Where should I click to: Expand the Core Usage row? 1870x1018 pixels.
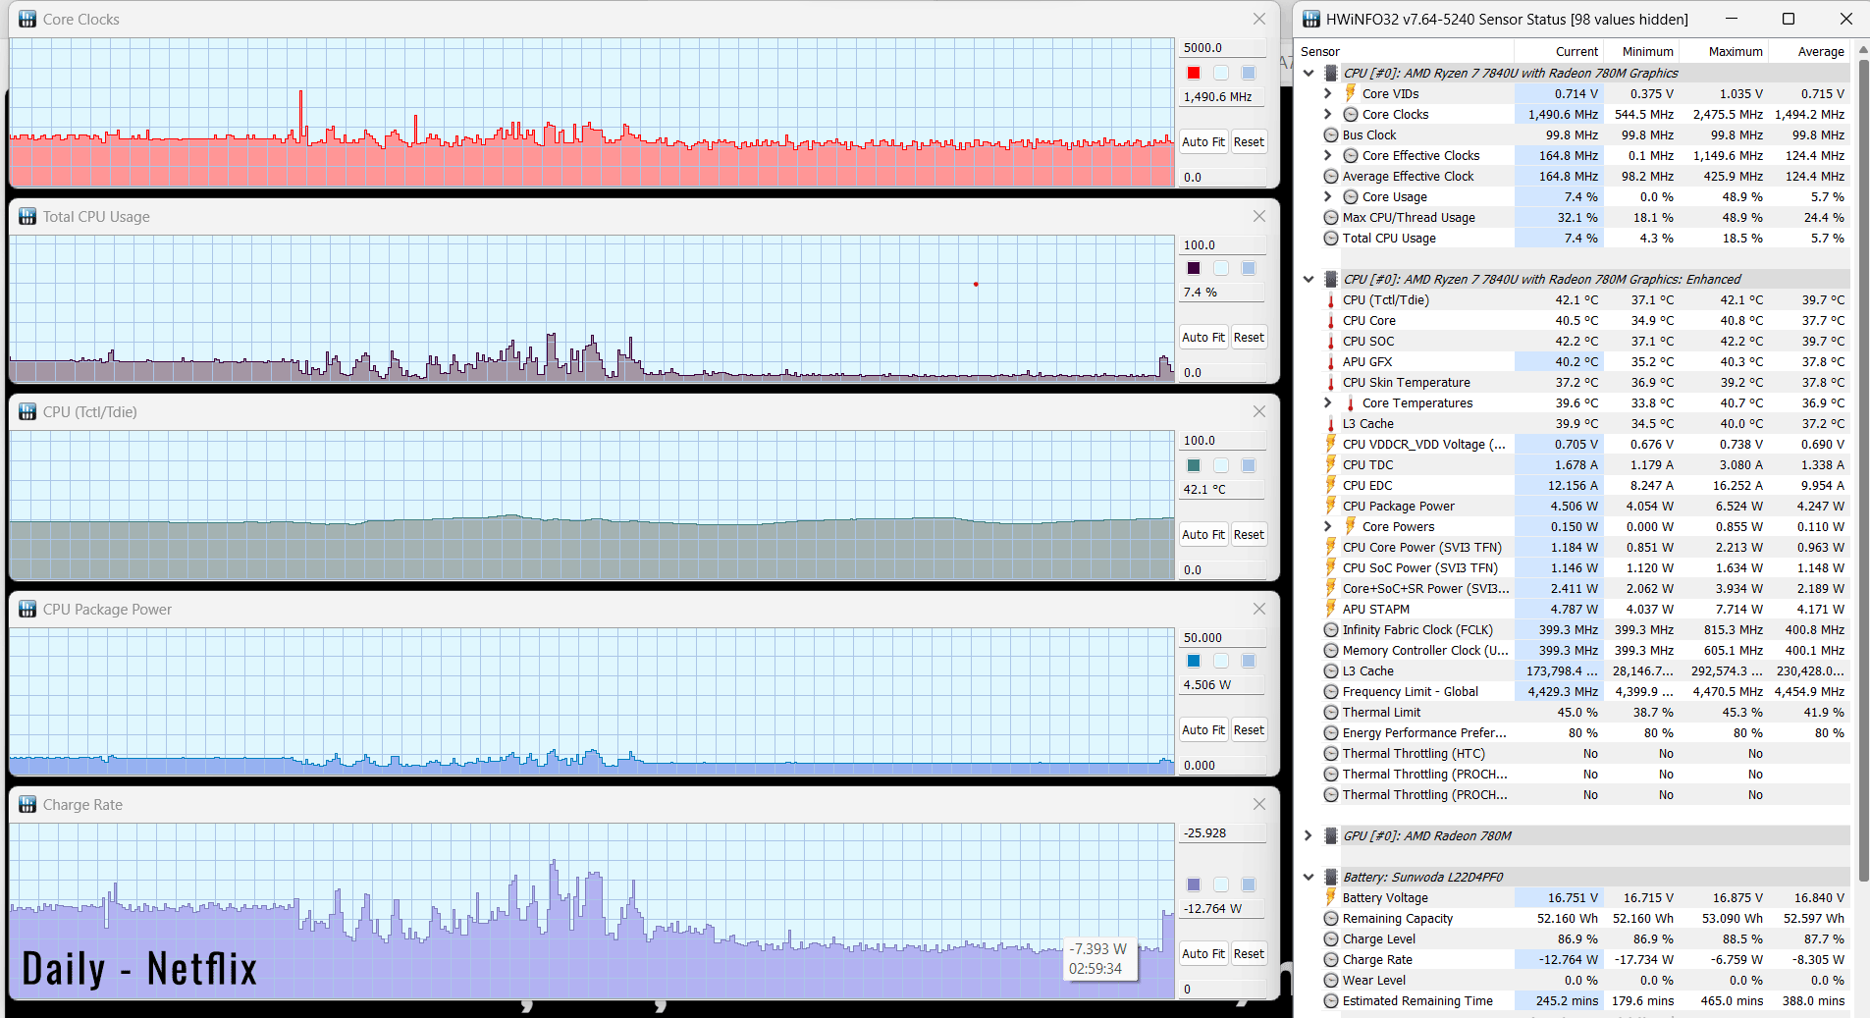[x=1328, y=196]
